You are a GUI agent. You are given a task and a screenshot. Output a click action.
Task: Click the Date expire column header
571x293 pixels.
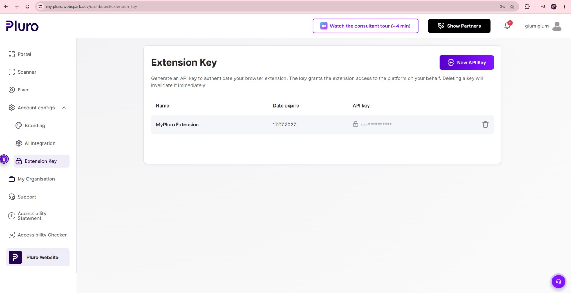tap(286, 106)
